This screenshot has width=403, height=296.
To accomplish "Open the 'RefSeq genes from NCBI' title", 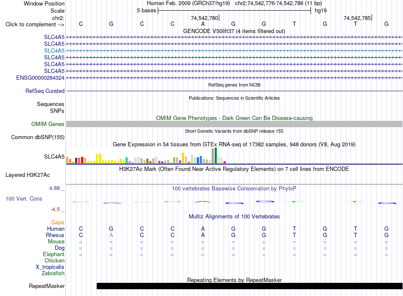I will coord(234,85).
